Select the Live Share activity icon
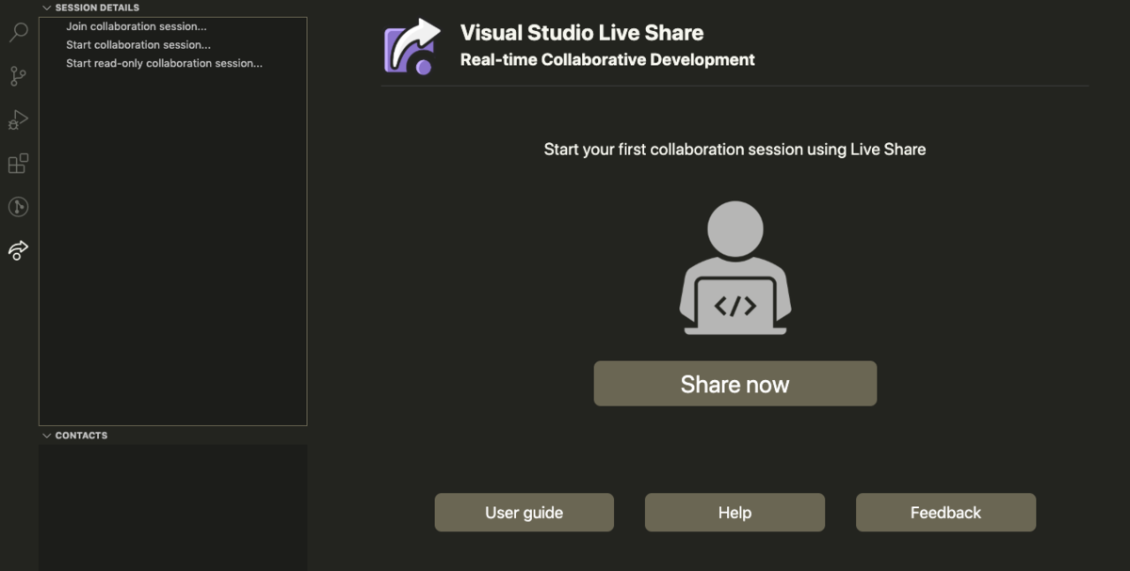The image size is (1130, 571). point(18,250)
